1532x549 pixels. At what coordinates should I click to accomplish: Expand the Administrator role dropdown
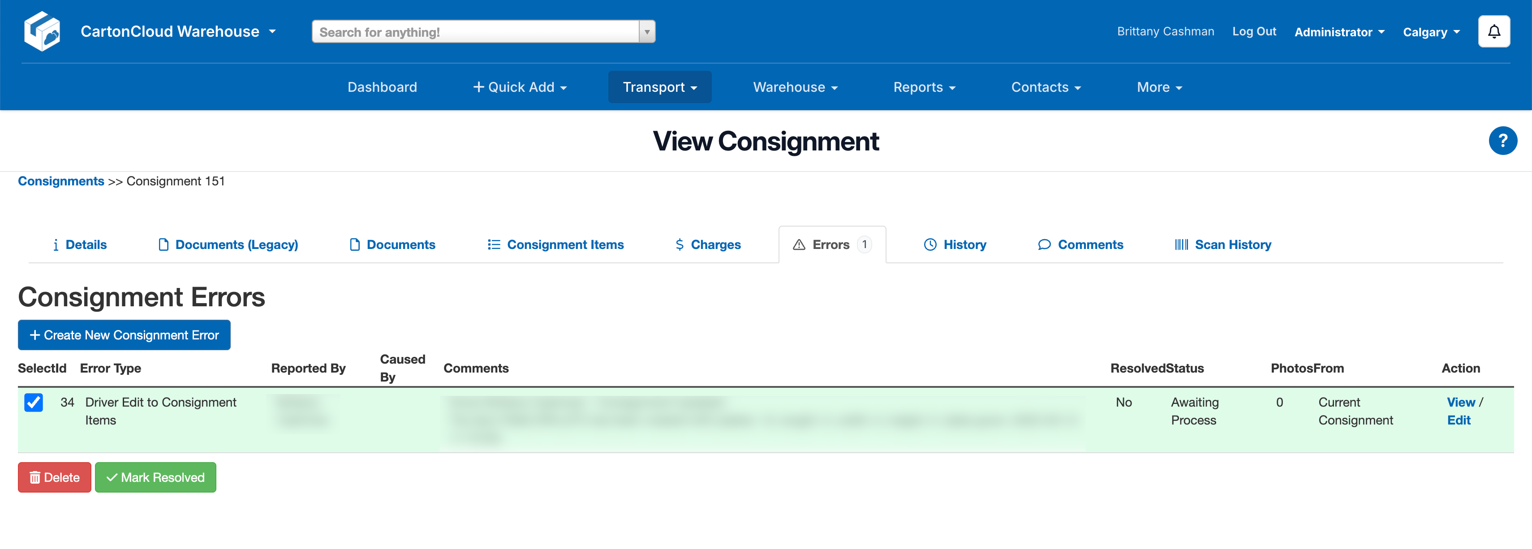[x=1339, y=32]
